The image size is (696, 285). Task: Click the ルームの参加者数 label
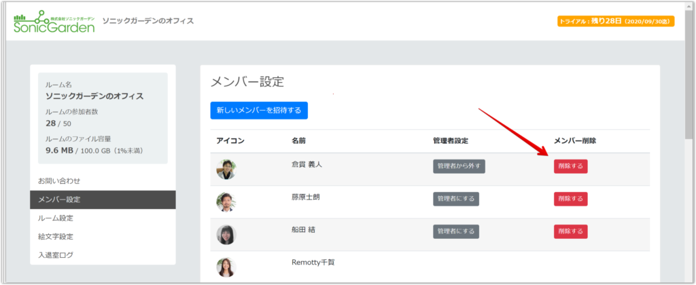tap(71, 112)
